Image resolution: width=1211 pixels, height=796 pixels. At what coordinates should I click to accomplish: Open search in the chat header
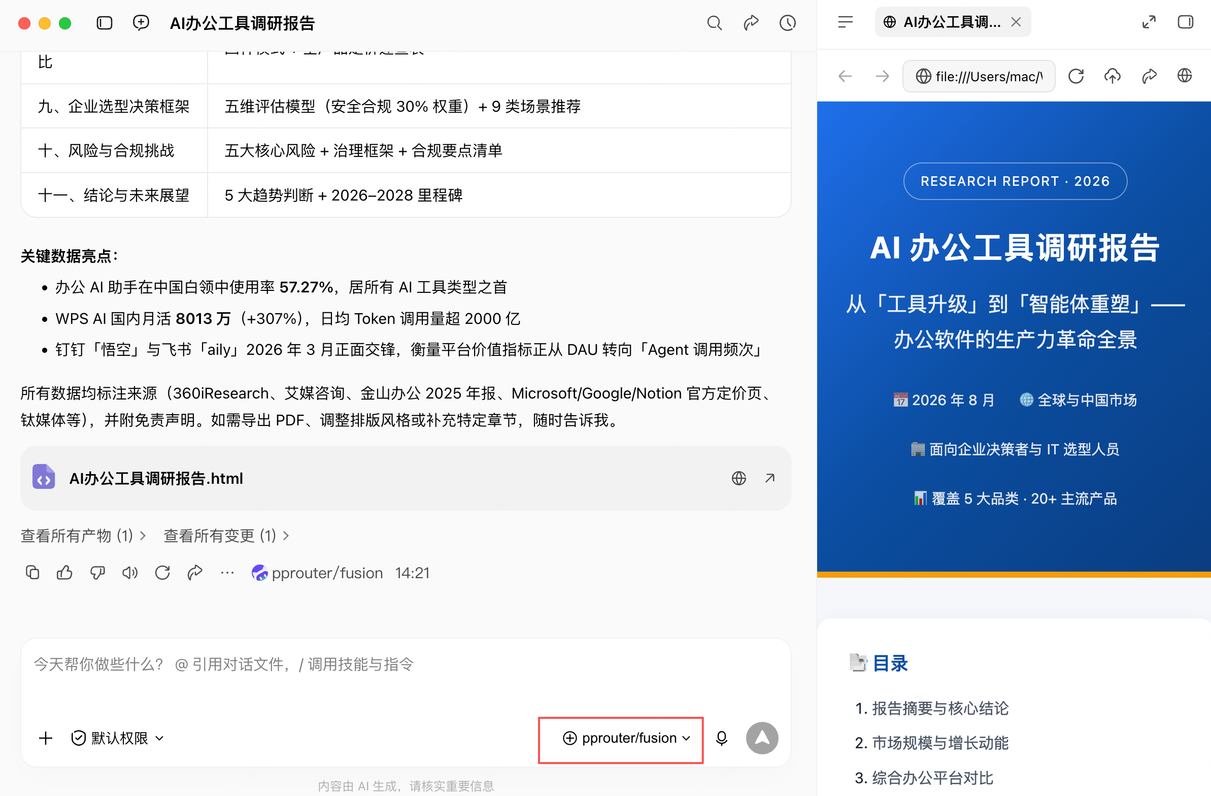(x=715, y=23)
